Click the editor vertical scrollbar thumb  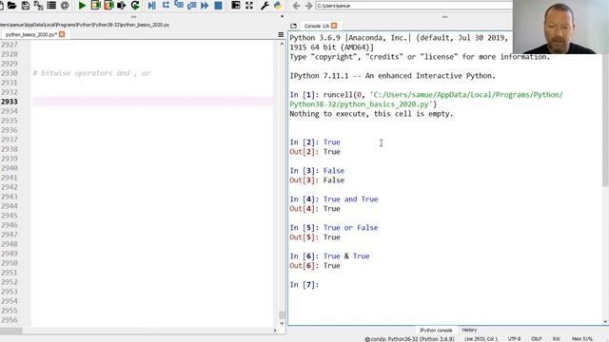pos(282,314)
